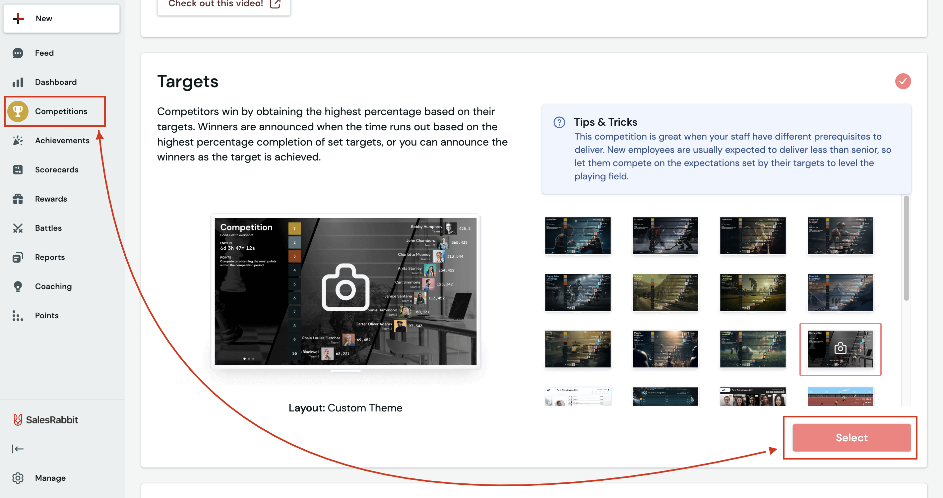Open Rewards gift box icon
Image resolution: width=943 pixels, height=498 pixels.
[x=18, y=199]
